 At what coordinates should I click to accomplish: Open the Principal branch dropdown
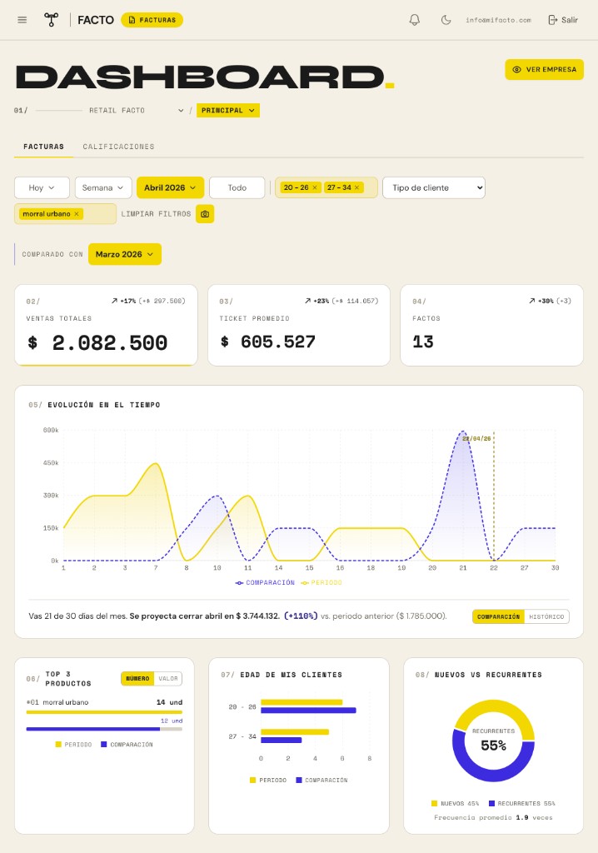tap(228, 111)
